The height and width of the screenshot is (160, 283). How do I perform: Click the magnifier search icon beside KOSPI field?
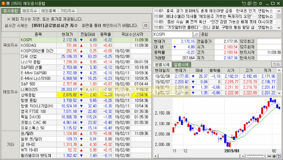pos(196,34)
